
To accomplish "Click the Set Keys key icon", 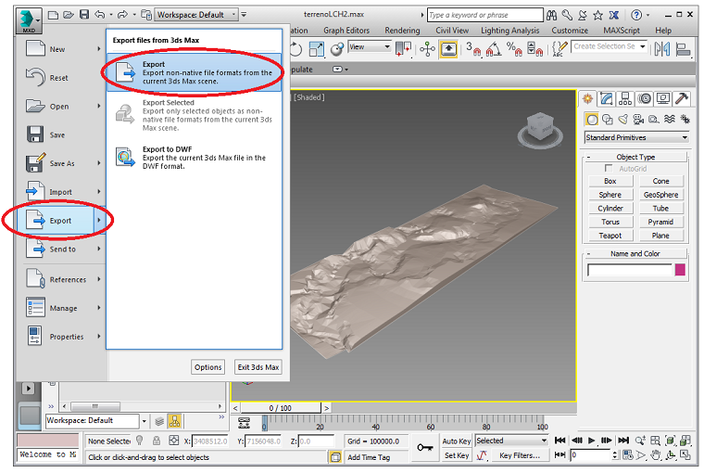I will coord(424,448).
